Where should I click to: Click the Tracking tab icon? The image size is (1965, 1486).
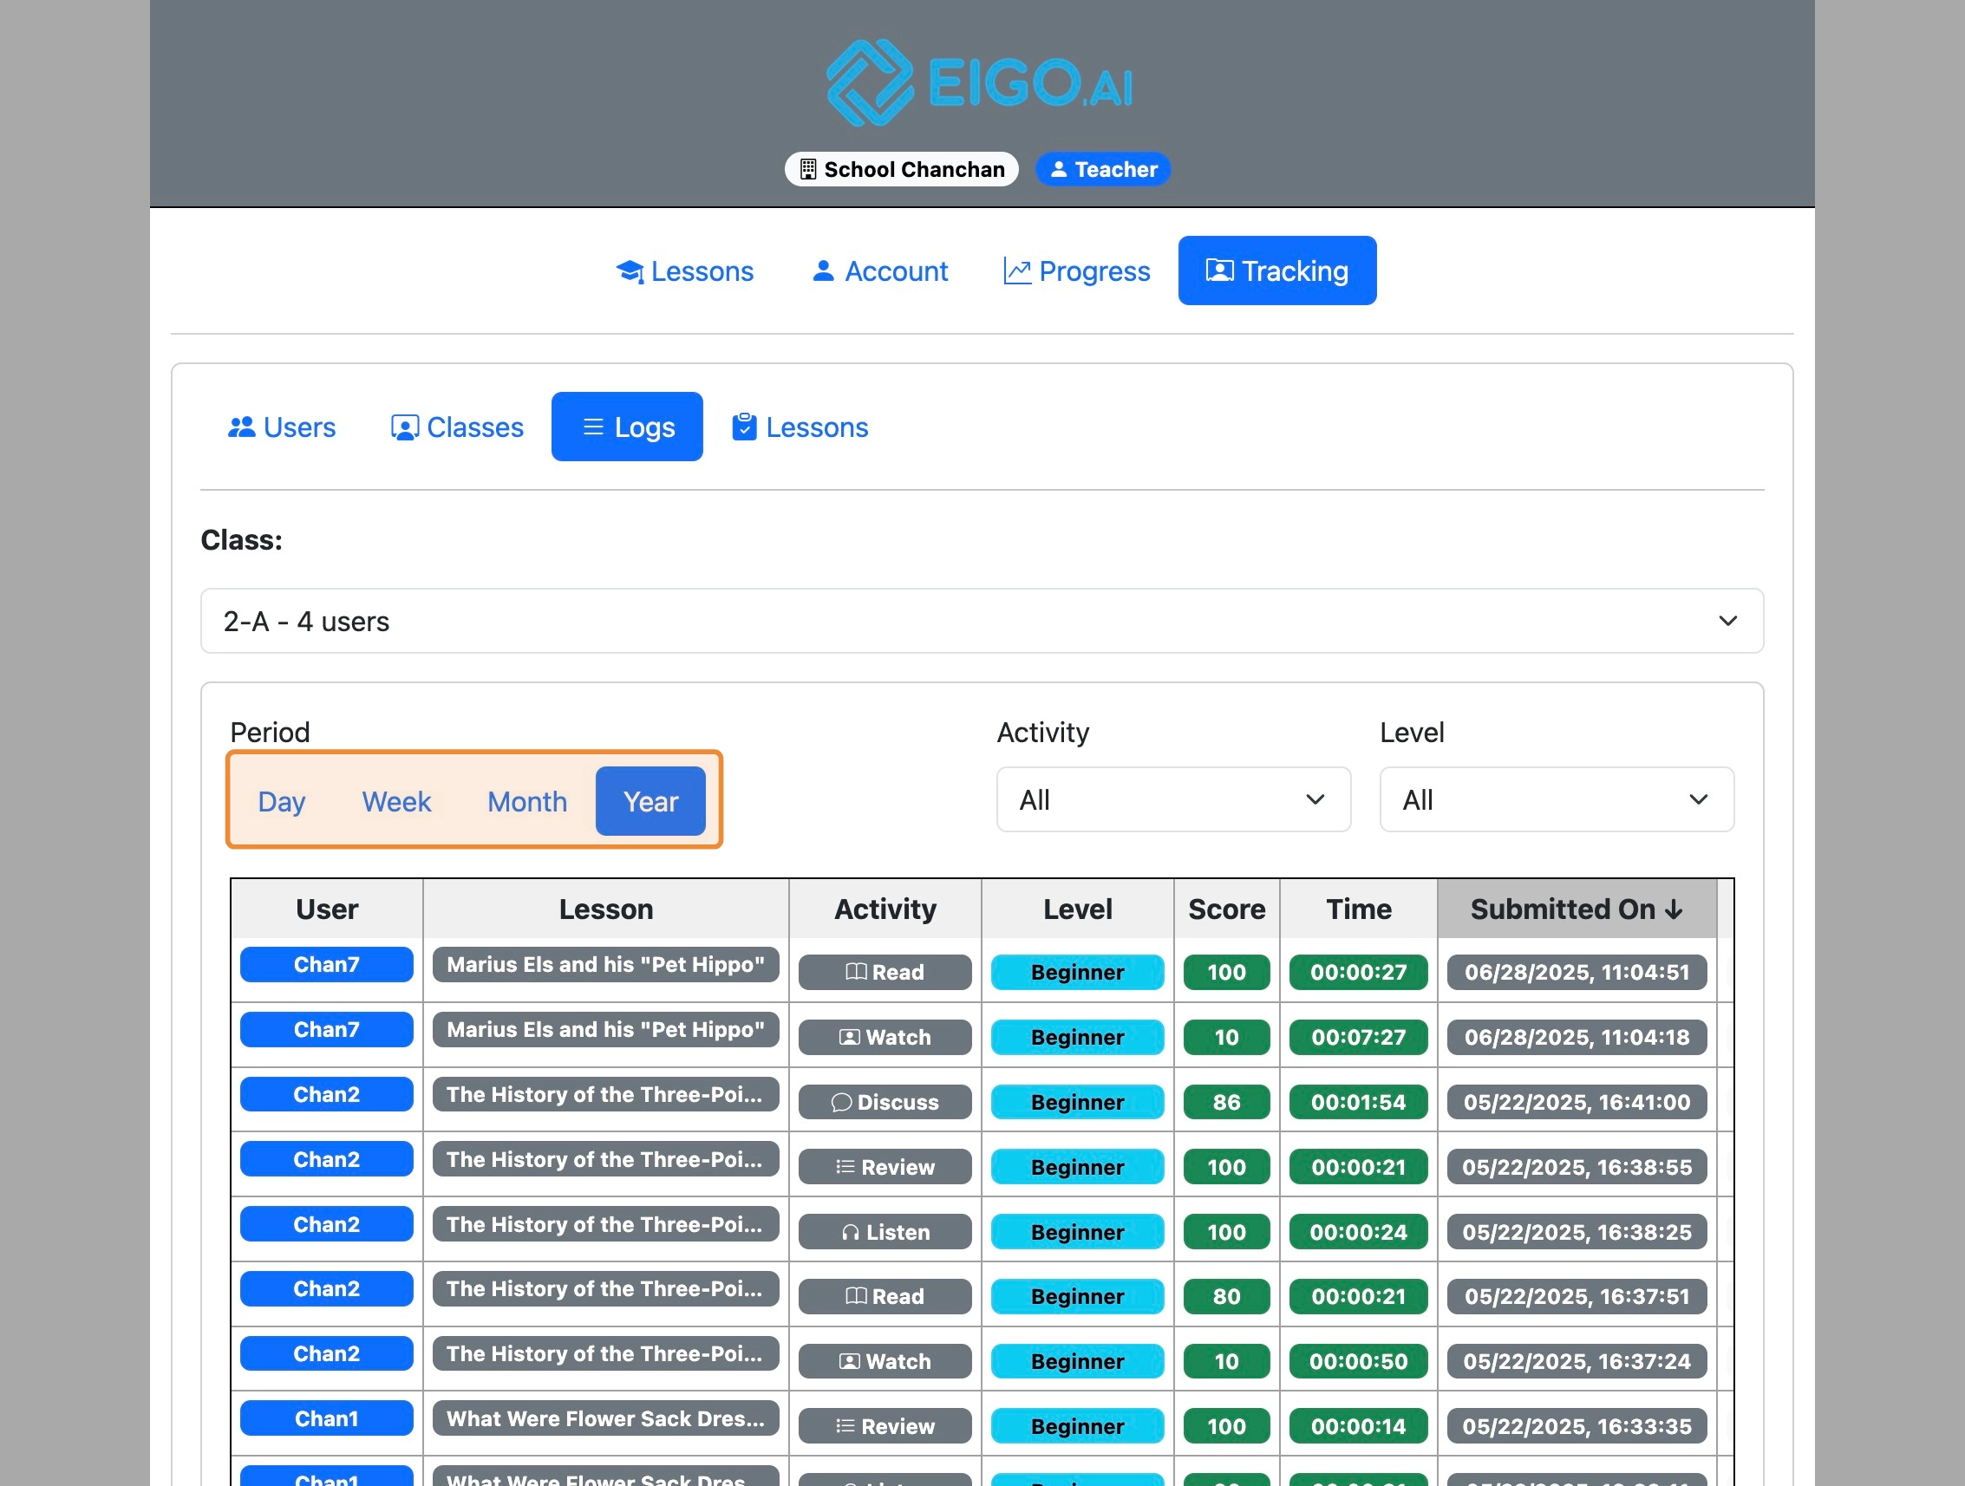1220,270
